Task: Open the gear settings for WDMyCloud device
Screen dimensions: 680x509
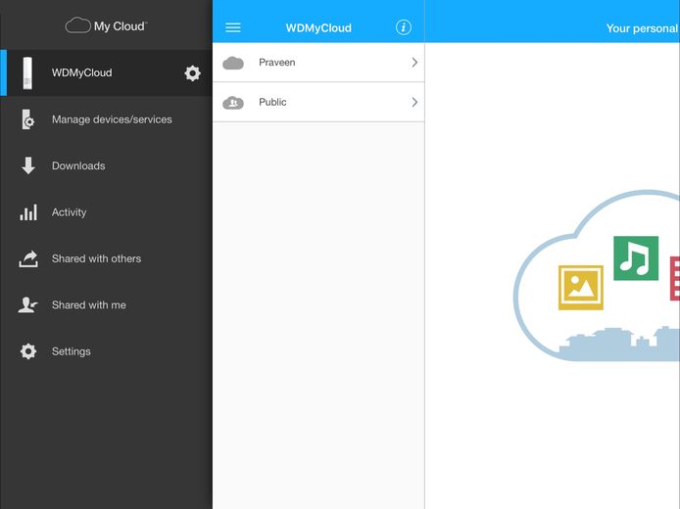Action: click(193, 72)
